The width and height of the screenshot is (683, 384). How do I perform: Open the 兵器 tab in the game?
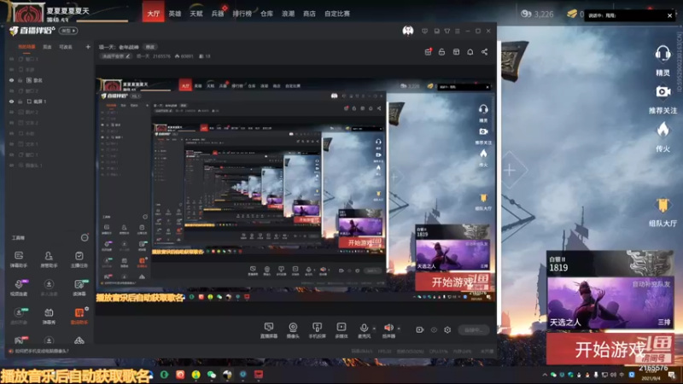(218, 14)
